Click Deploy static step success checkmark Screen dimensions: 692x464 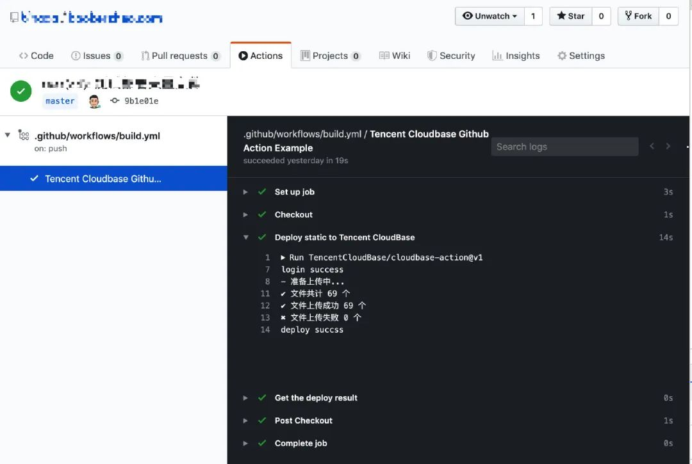(x=262, y=237)
